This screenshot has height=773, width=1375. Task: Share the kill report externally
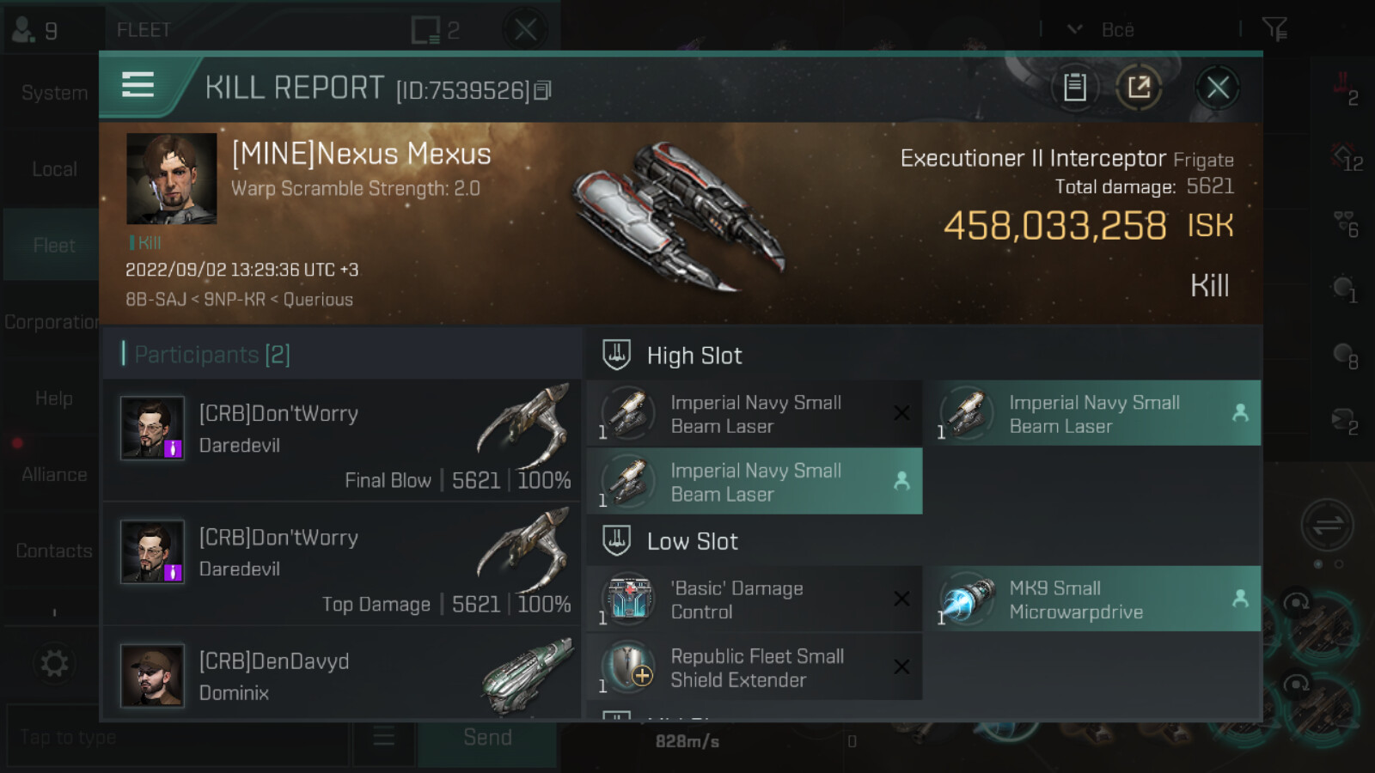coord(1139,87)
